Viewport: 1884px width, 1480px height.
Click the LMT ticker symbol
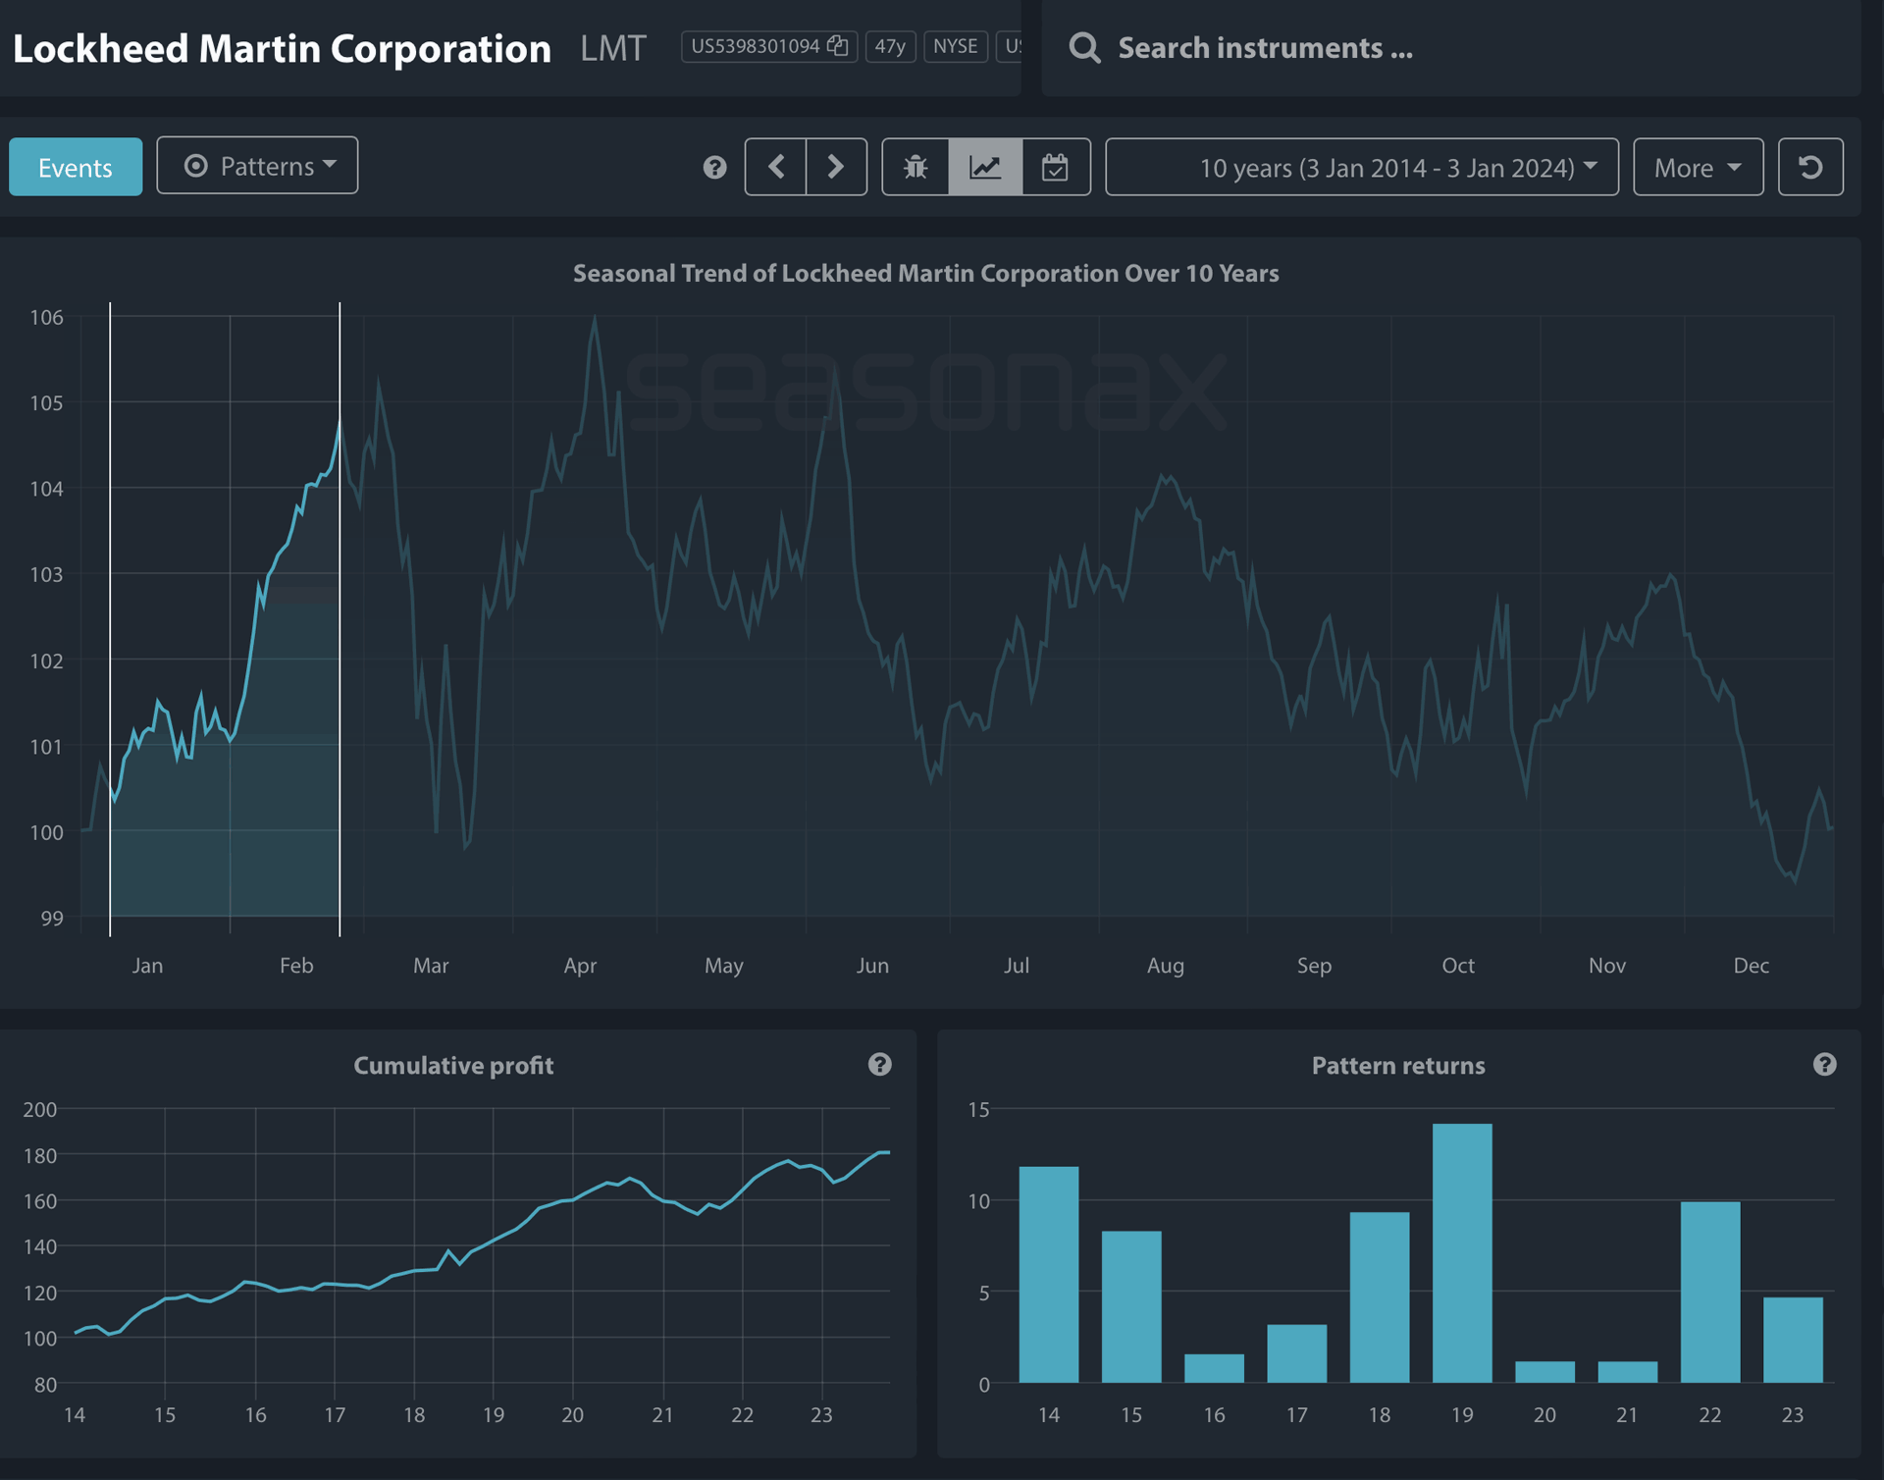pos(612,48)
